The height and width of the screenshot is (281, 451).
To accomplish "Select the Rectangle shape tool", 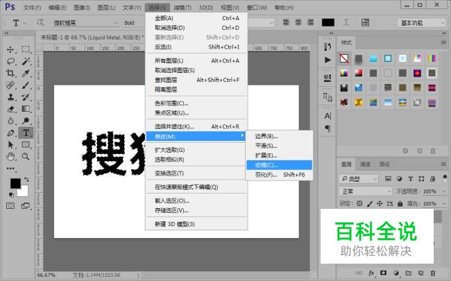I will coord(26,145).
